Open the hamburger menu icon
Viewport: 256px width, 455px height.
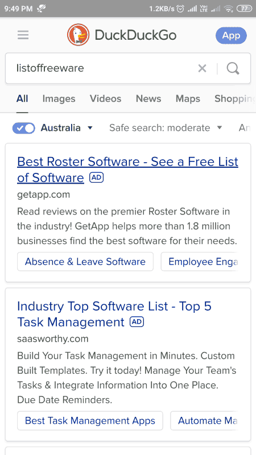coord(23,35)
